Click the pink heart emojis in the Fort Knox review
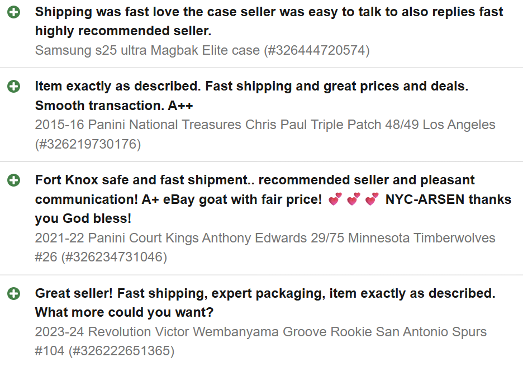The width and height of the screenshot is (523, 367). [x=354, y=199]
